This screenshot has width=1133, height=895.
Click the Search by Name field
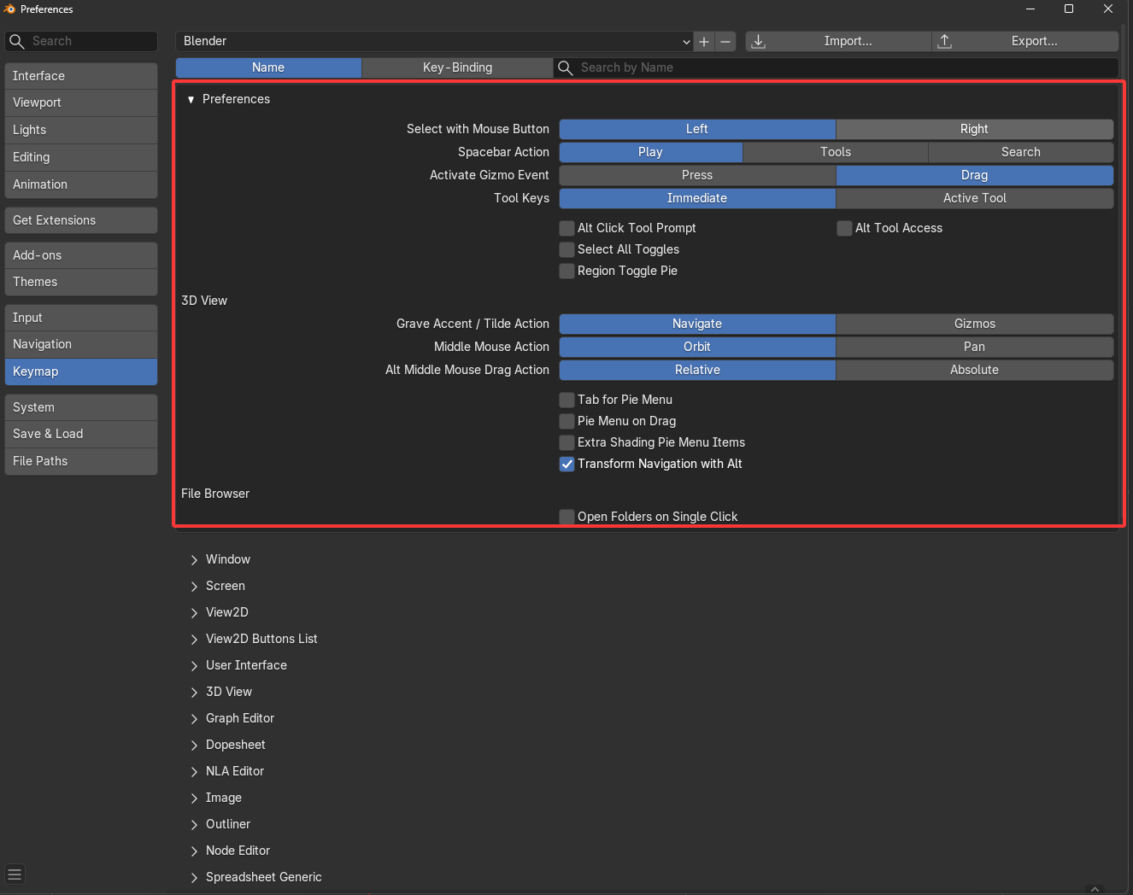click(837, 67)
